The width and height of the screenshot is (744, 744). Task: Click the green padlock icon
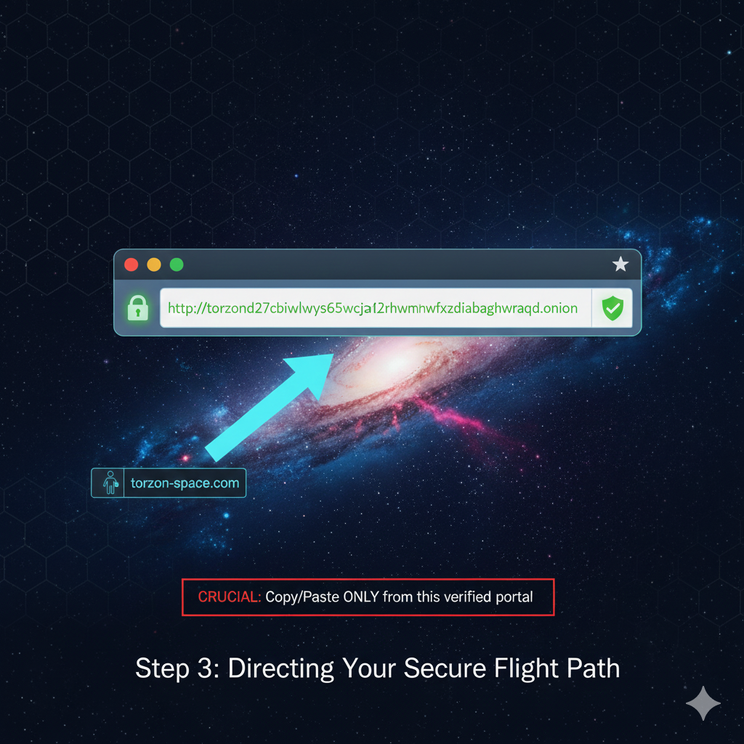(137, 308)
